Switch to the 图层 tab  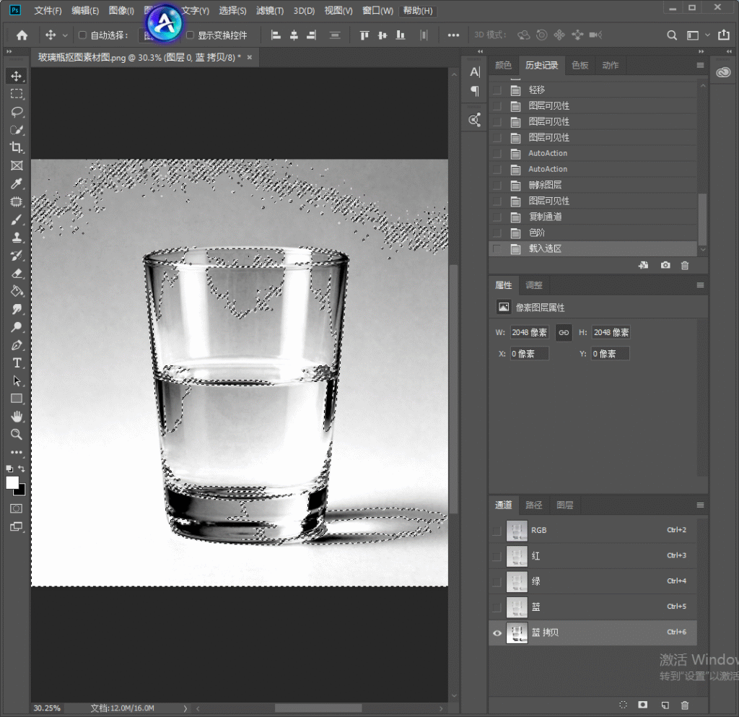(564, 505)
